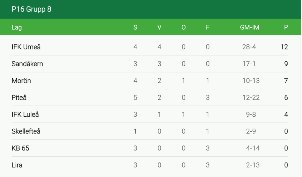Click the S column header
The height and width of the screenshot is (177, 302).
click(x=135, y=27)
